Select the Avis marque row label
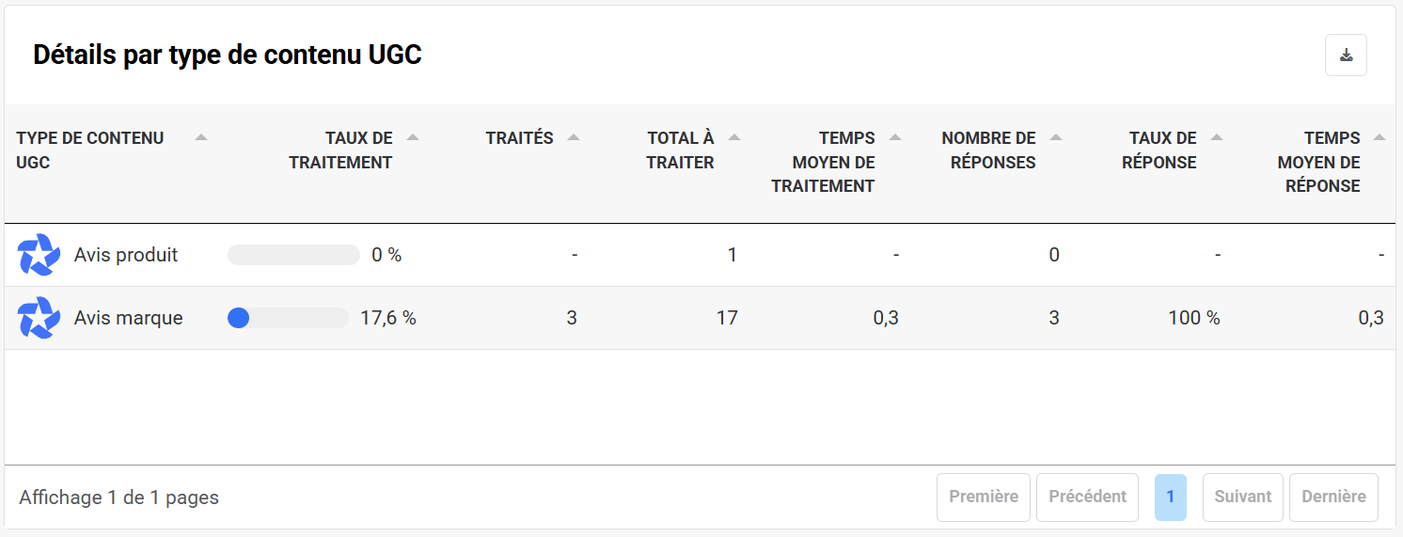The width and height of the screenshot is (1403, 537). click(x=129, y=318)
